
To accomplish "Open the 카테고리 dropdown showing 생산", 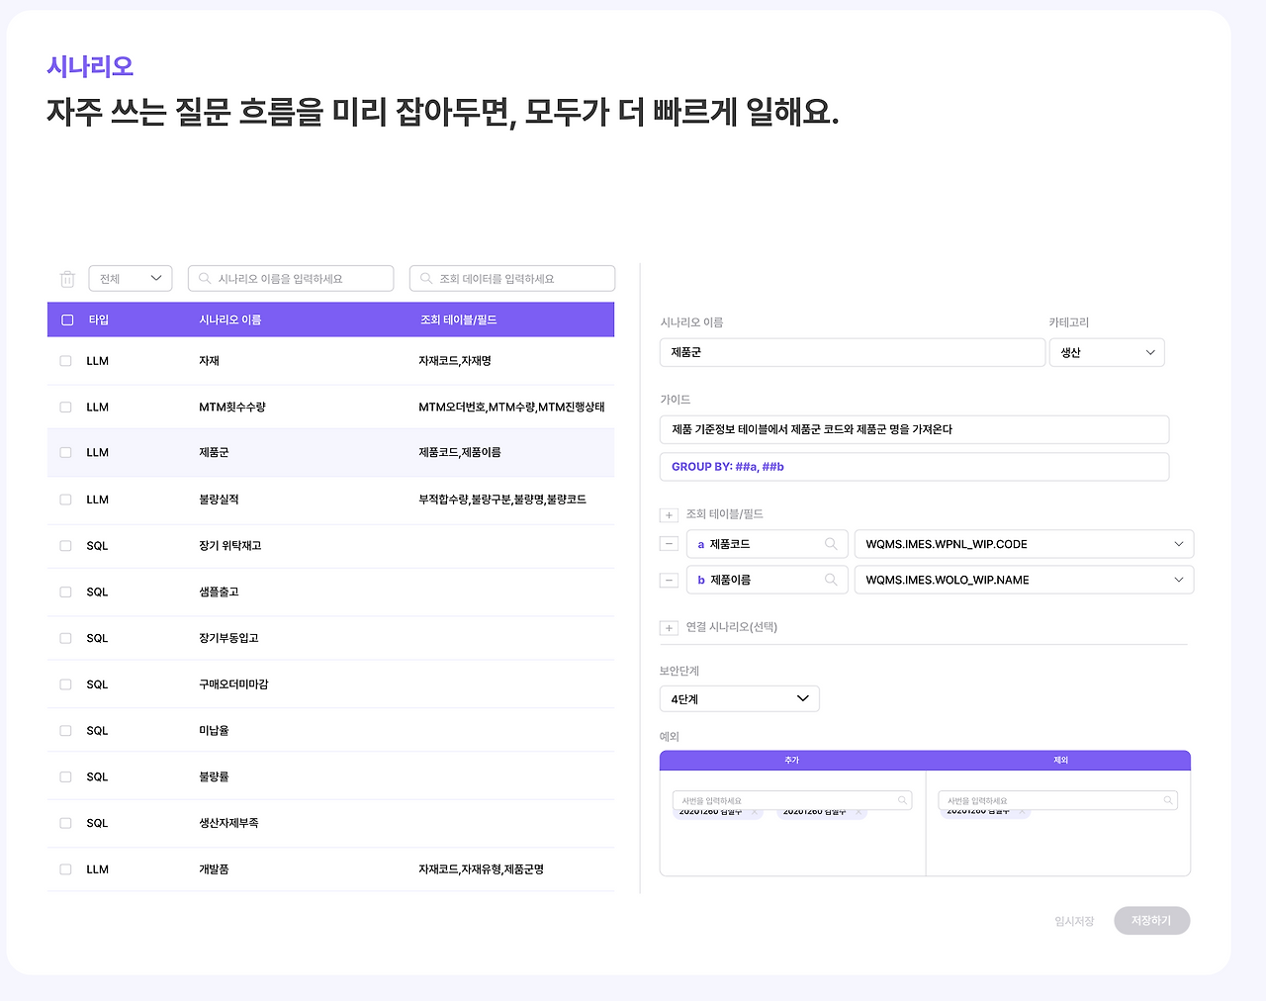I will click(x=1107, y=351).
